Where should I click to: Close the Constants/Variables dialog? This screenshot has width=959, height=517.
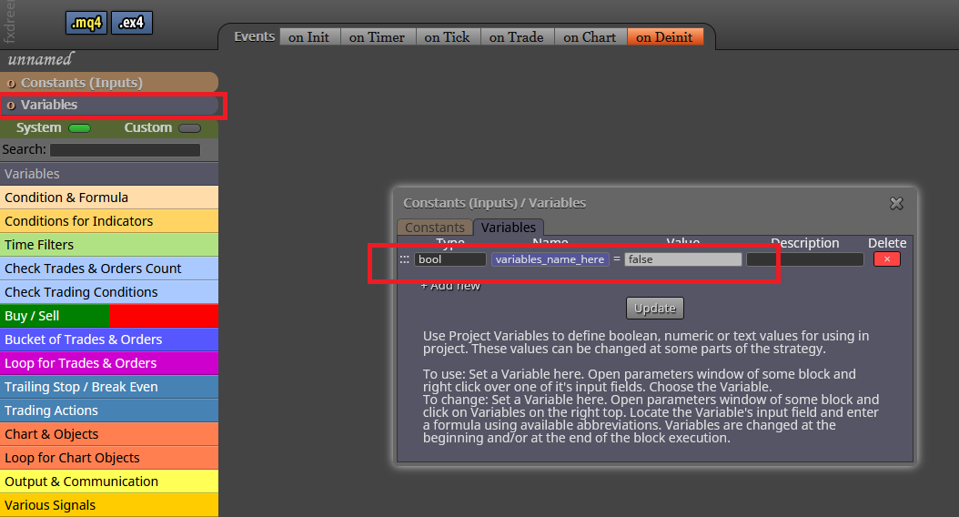click(x=896, y=203)
